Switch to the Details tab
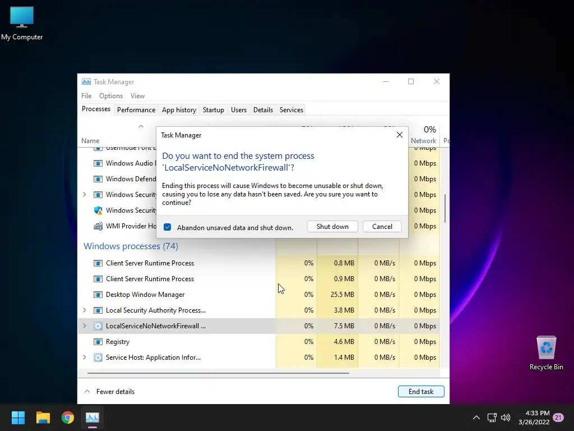This screenshot has height=431, width=574. click(263, 110)
